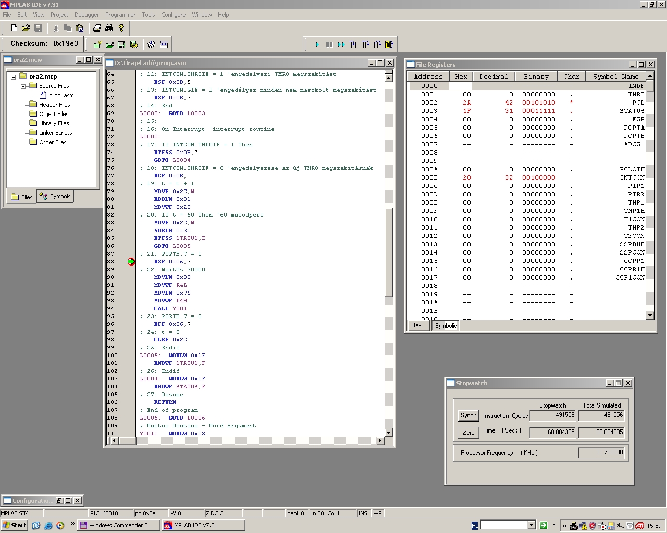Click the Reset processor icon

click(389, 45)
